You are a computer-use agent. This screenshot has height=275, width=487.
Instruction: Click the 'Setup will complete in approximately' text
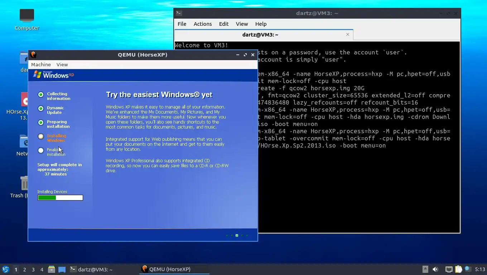point(59,167)
